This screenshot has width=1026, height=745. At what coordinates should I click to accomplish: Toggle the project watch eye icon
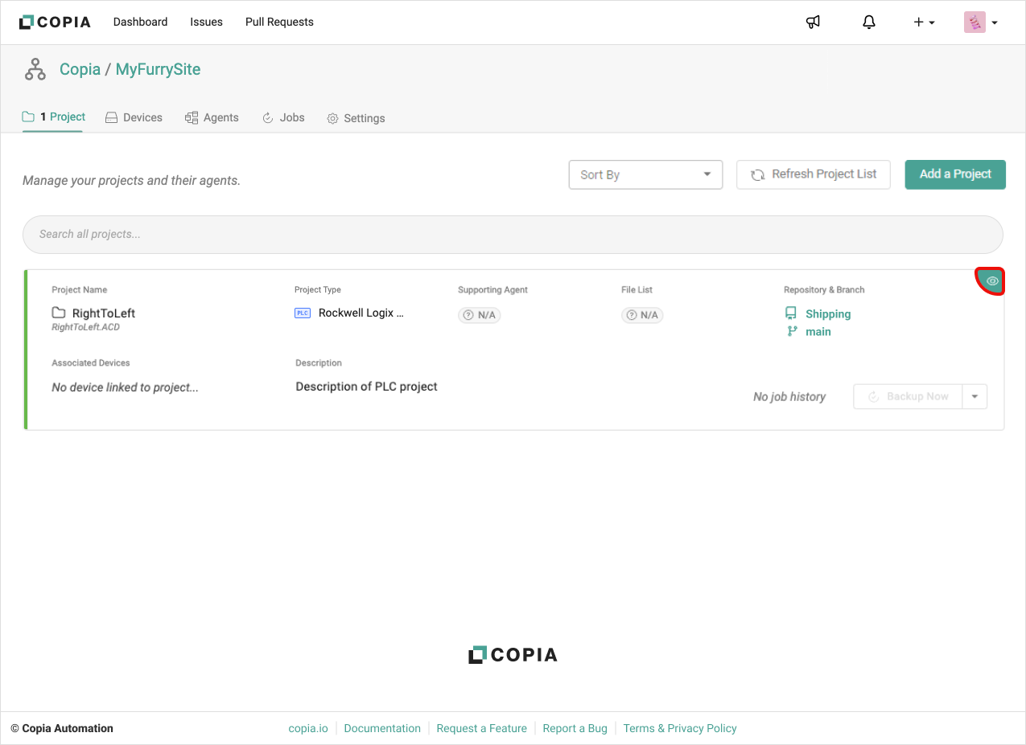(x=992, y=281)
